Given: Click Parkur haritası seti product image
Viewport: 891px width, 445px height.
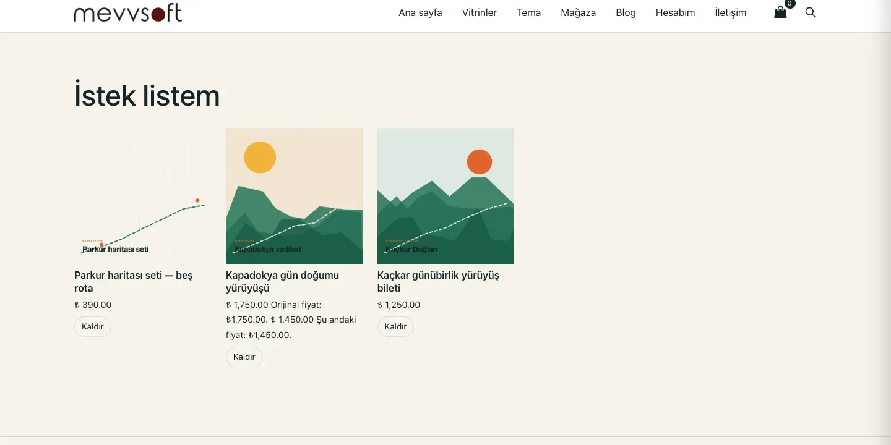Looking at the screenshot, I should 142,196.
